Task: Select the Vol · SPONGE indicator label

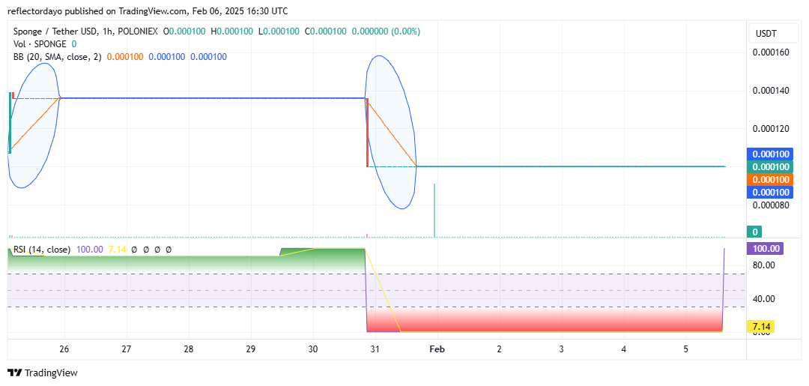Action: click(x=40, y=44)
